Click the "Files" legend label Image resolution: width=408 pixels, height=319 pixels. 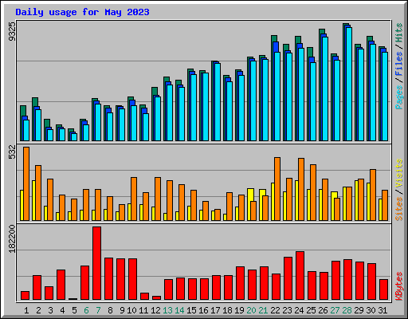tap(399, 64)
